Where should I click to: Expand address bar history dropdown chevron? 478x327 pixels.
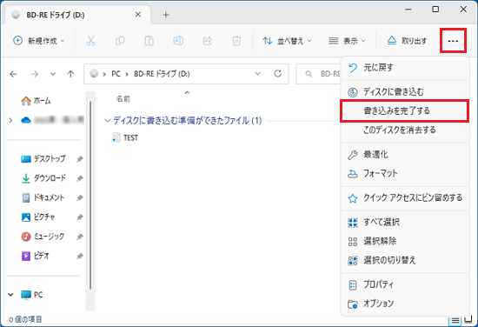[x=258, y=74]
